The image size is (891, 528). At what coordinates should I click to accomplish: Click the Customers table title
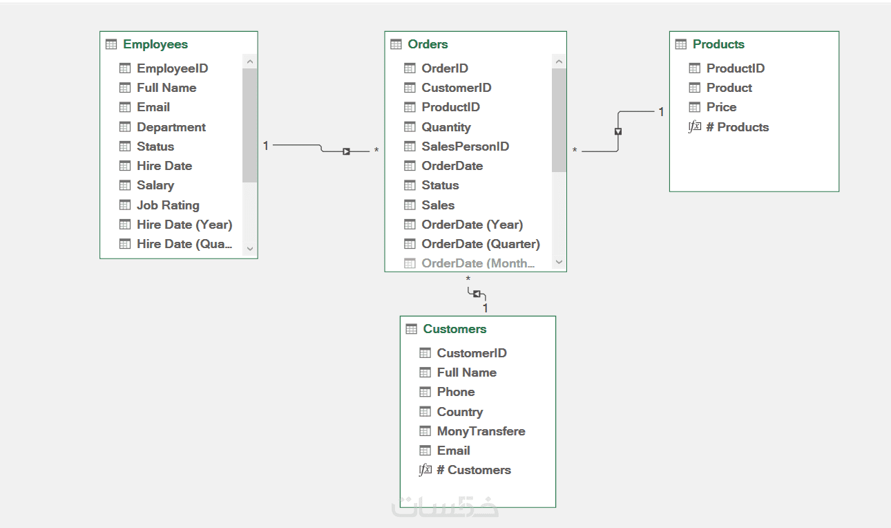click(x=454, y=329)
